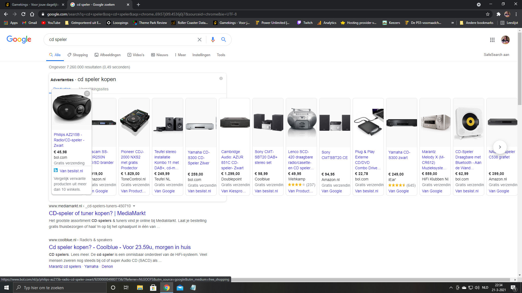Viewport: 522px width, 293px height.
Task: Open Windows Start menu
Action: 7,288
